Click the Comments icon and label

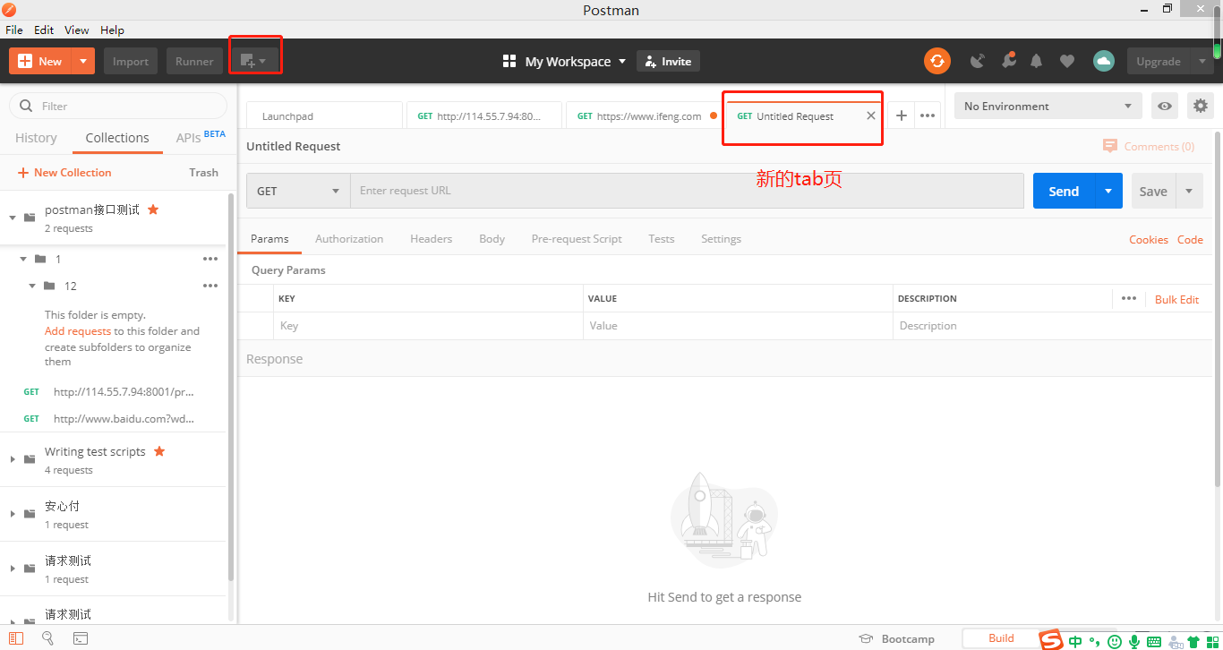click(1149, 146)
